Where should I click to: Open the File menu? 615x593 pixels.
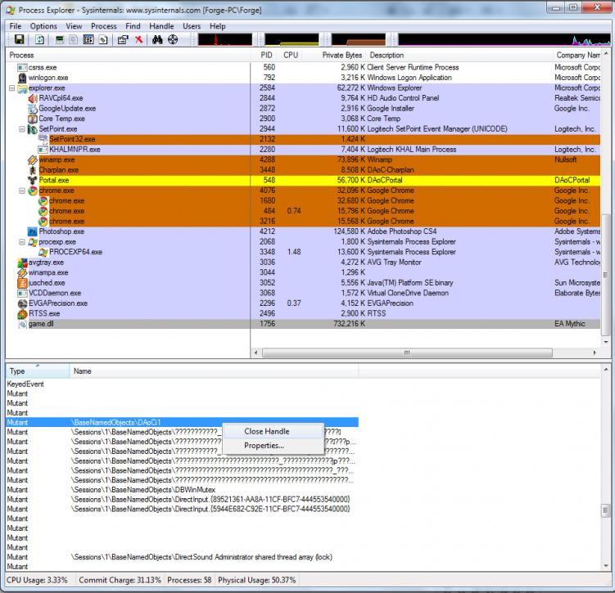coord(16,26)
